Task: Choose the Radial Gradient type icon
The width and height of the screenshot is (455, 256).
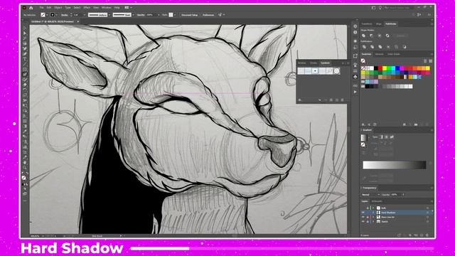Action: click(x=386, y=137)
